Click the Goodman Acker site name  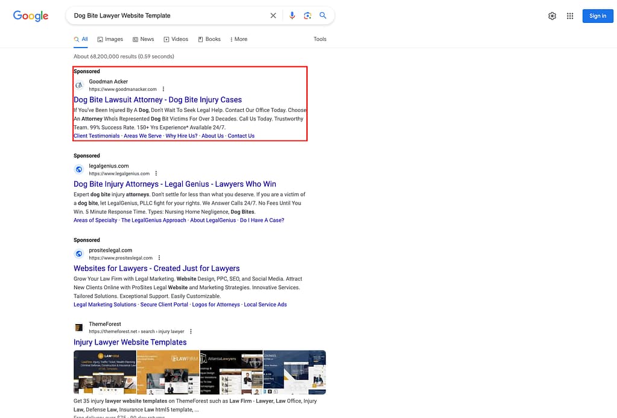[108, 82]
